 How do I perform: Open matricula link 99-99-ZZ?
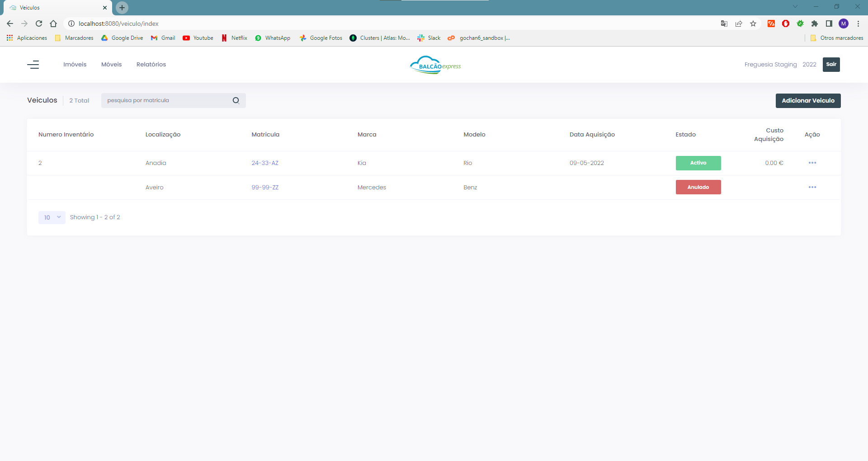tap(265, 187)
